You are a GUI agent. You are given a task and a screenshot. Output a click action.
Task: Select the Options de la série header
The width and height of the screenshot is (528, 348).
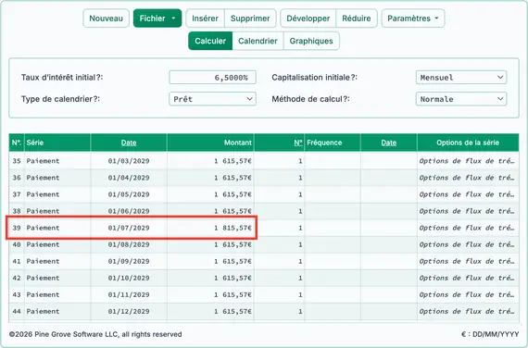tap(468, 143)
